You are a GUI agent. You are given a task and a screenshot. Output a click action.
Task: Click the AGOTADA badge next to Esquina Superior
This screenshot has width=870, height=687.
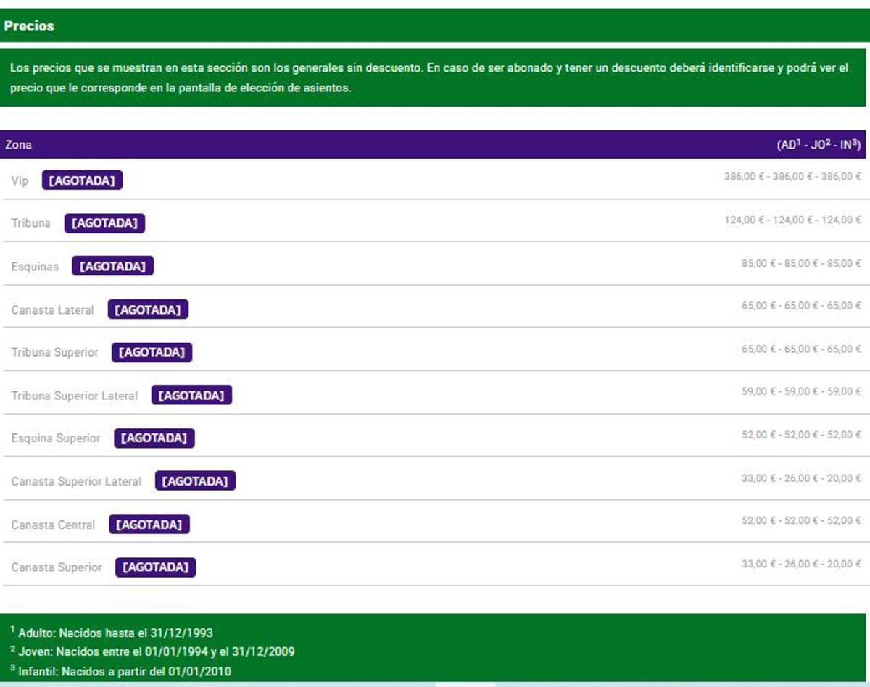[154, 438]
